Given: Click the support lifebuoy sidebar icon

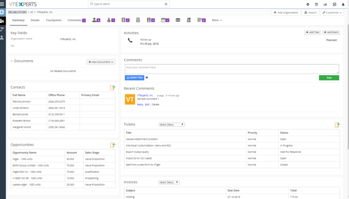Looking at the screenshot, I should 2,12.
